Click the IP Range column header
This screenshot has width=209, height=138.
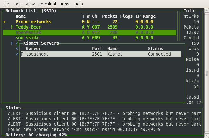145,16
